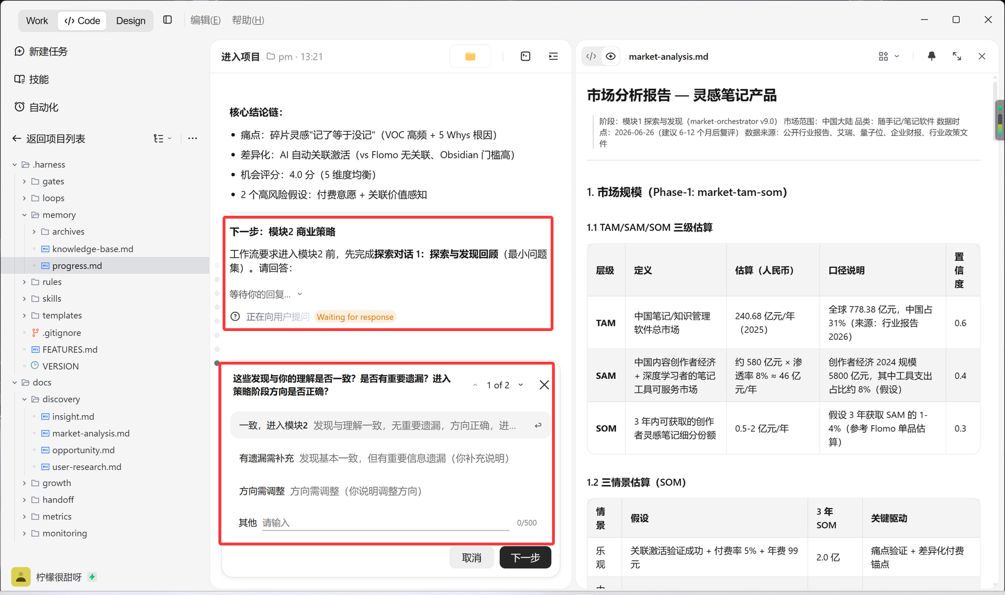Image resolution: width=1005 pixels, height=595 pixels.
Task: Open the 1 of 2 question dropdown chevron
Action: point(521,385)
